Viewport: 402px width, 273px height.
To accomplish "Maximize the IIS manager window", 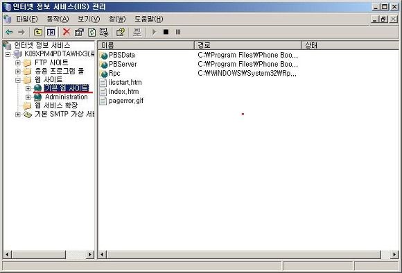I will tap(385, 7).
